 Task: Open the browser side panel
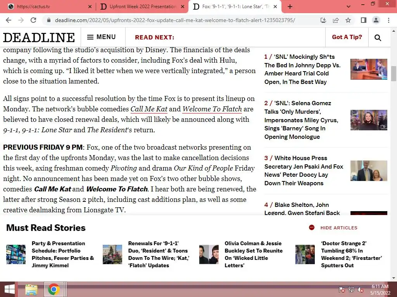pos(364,20)
